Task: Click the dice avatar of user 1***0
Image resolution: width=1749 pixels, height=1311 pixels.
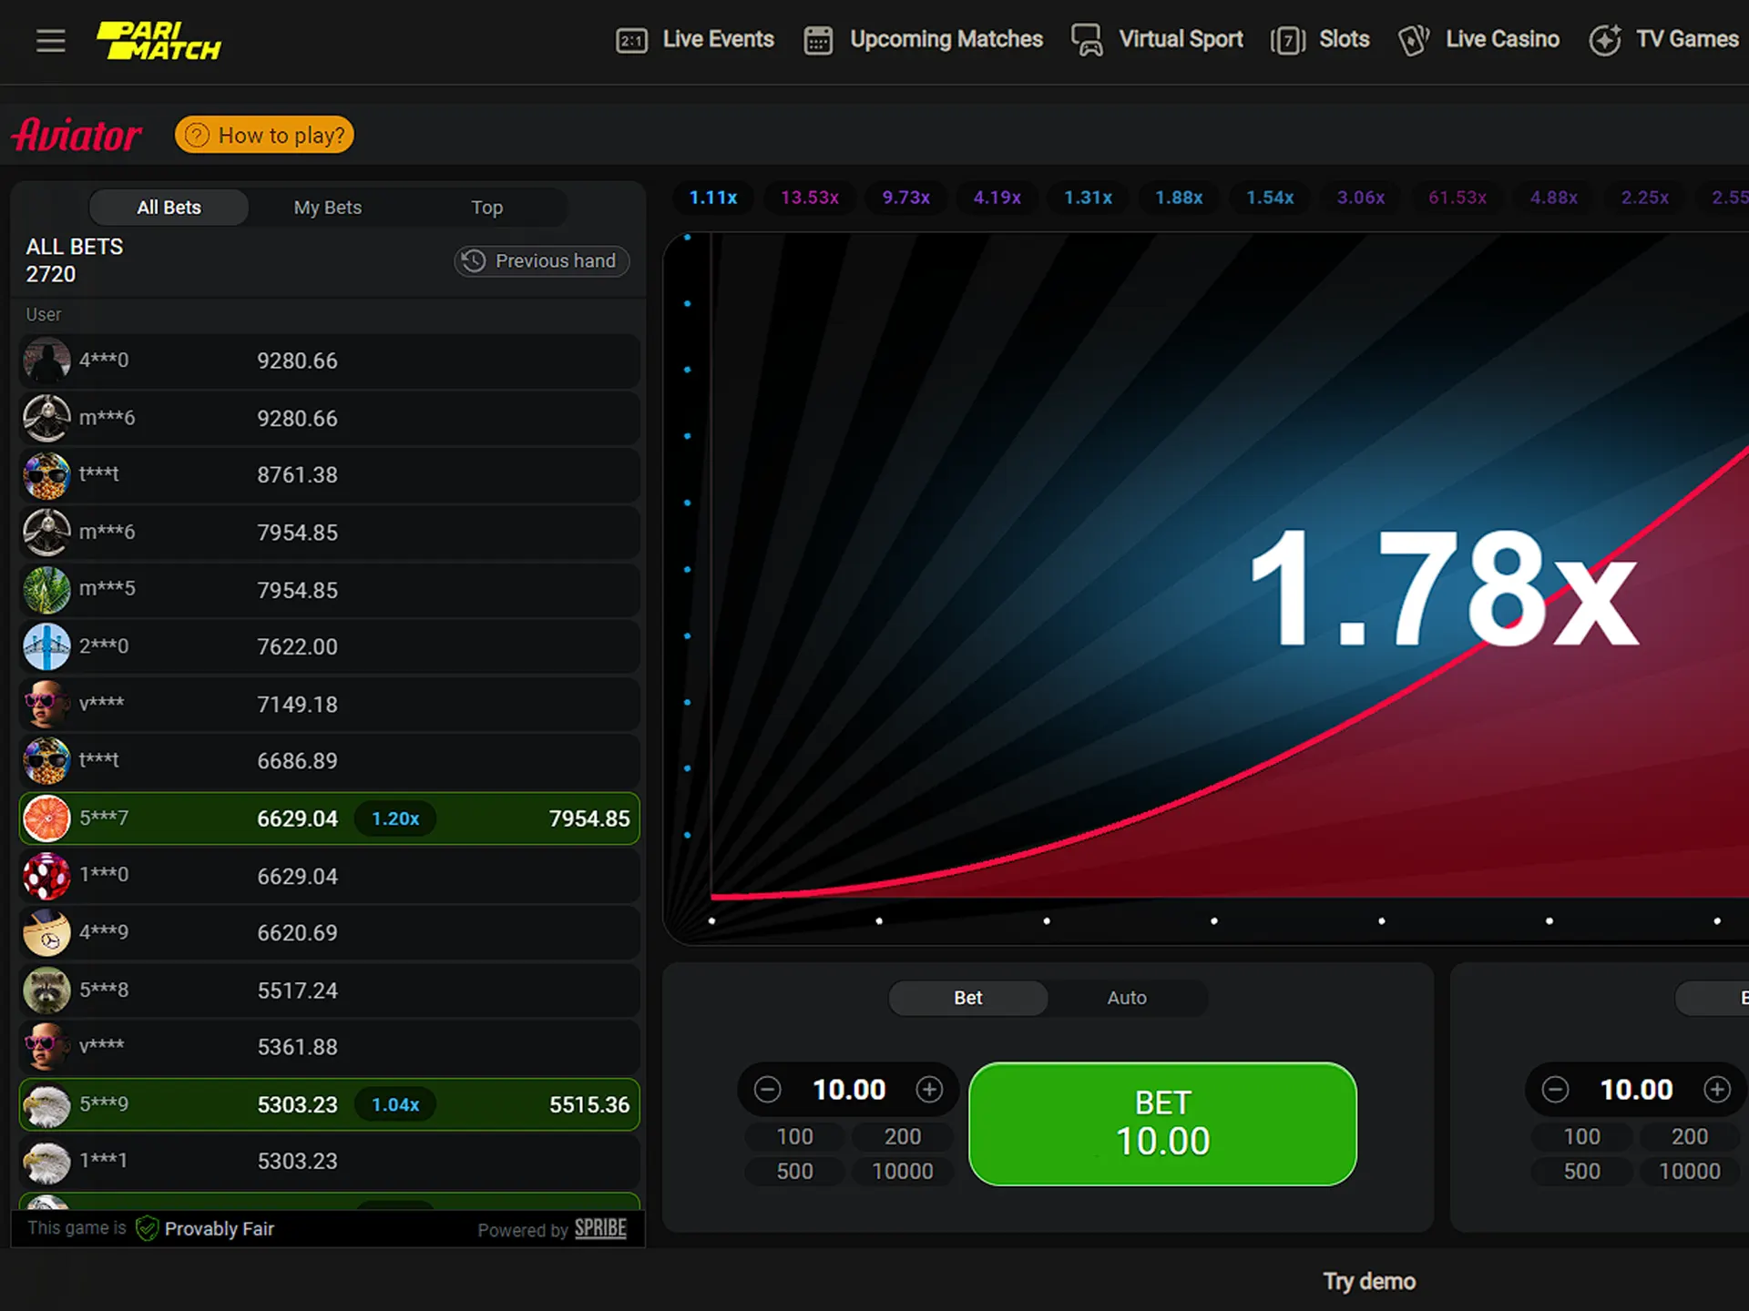Action: tap(46, 875)
